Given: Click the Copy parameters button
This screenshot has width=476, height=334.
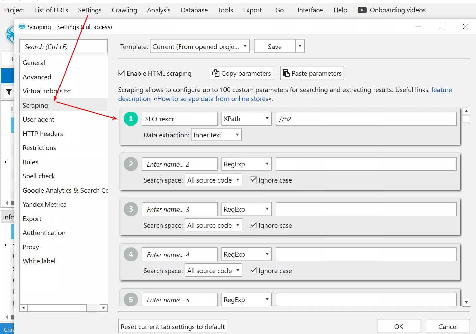Looking at the screenshot, I should click(241, 73).
